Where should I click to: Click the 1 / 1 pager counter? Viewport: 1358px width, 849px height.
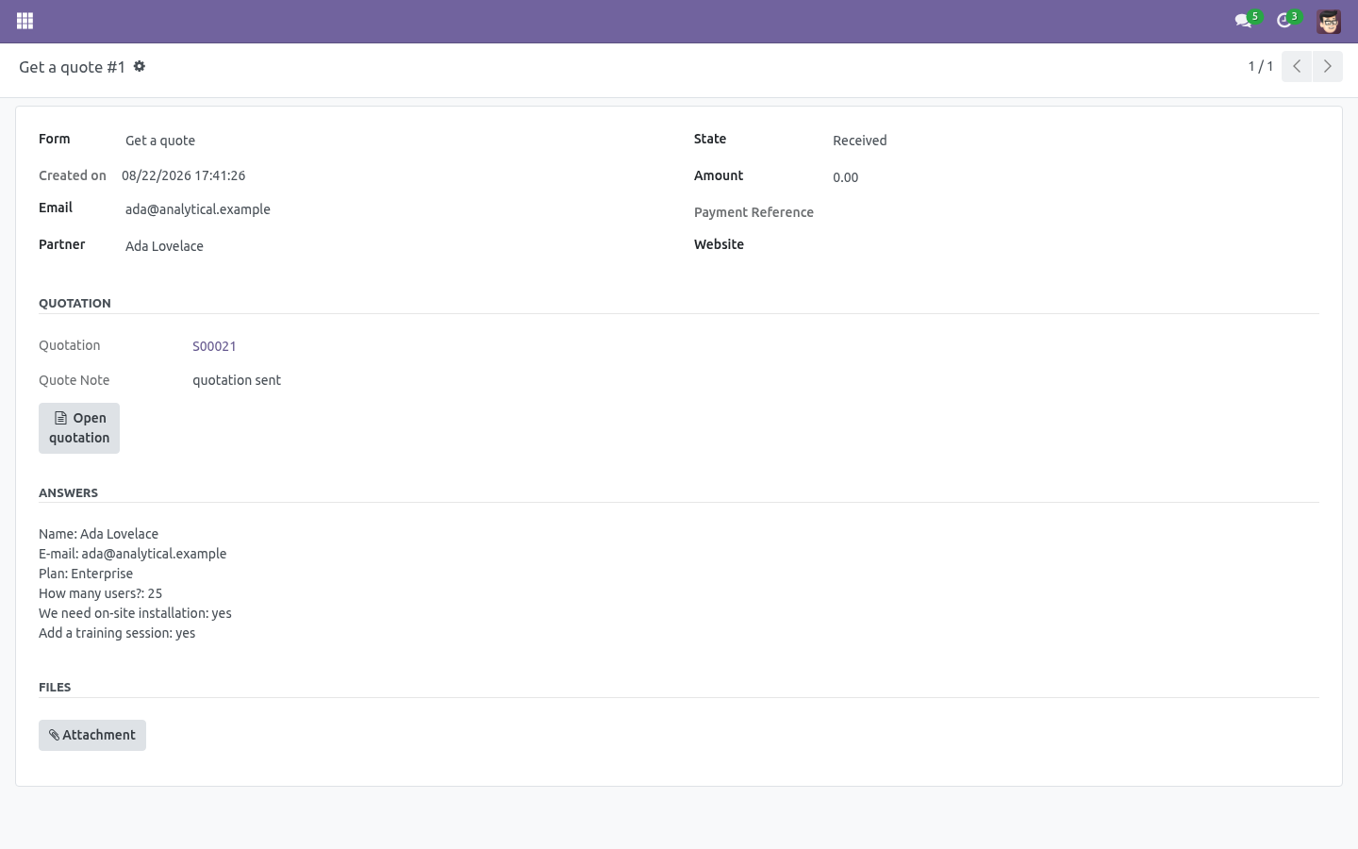1261,66
